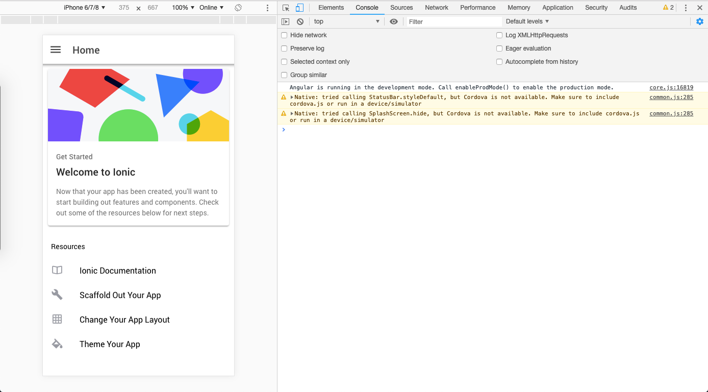Click the console Filter input field
The width and height of the screenshot is (708, 392).
pos(453,21)
